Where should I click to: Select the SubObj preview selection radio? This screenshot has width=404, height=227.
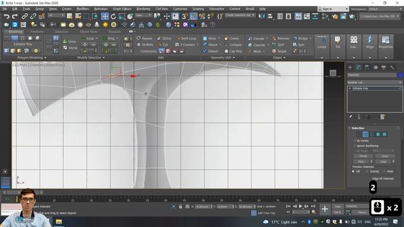(x=367, y=172)
